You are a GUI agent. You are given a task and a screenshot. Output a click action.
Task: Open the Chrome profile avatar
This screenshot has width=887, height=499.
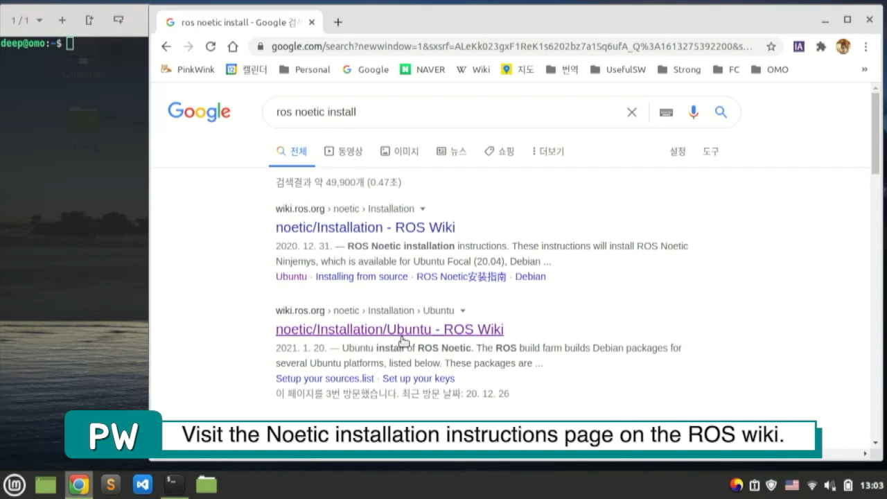point(843,46)
